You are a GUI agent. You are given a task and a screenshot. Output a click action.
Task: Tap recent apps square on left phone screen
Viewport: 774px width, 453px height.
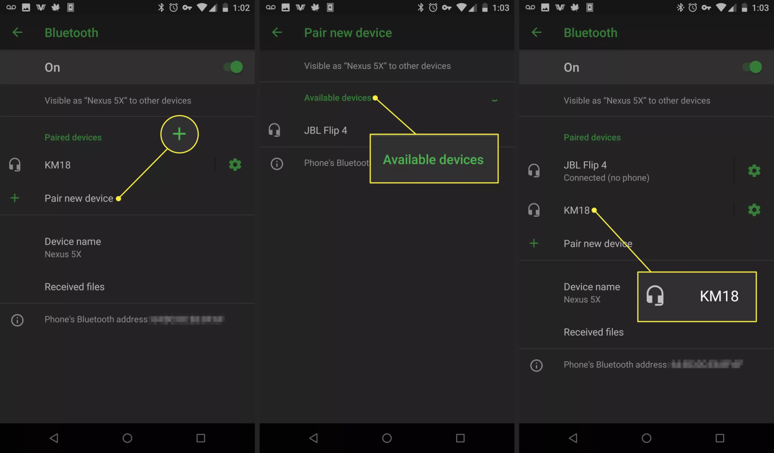pyautogui.click(x=201, y=438)
